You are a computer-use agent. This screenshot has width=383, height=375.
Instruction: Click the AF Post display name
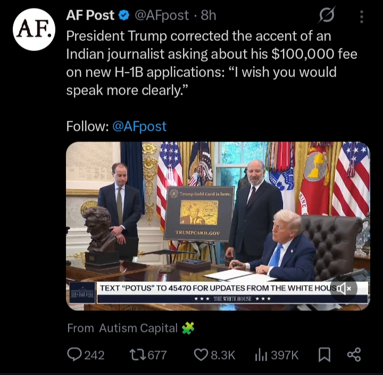[90, 15]
